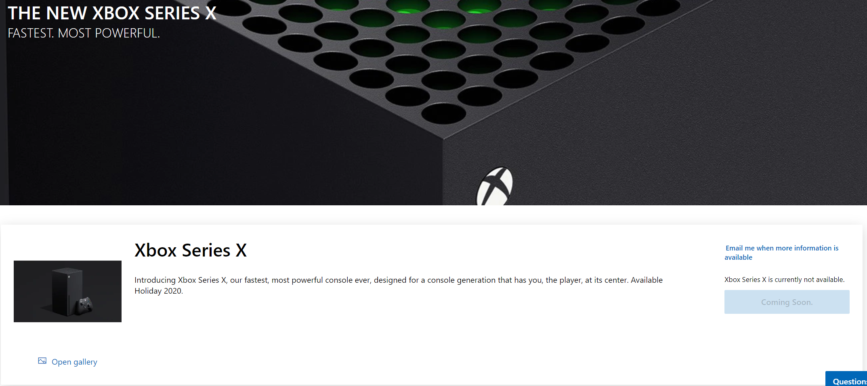Viewport: 867px width, 386px height.
Task: Click the FASTEST. MOST POWERFUL. tagline
Action: (x=84, y=33)
